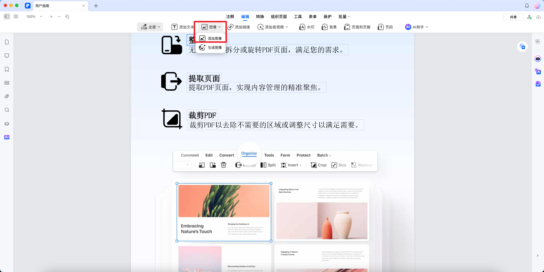
Task: Toggle the left sidebar panel visibility
Action: 7,16
